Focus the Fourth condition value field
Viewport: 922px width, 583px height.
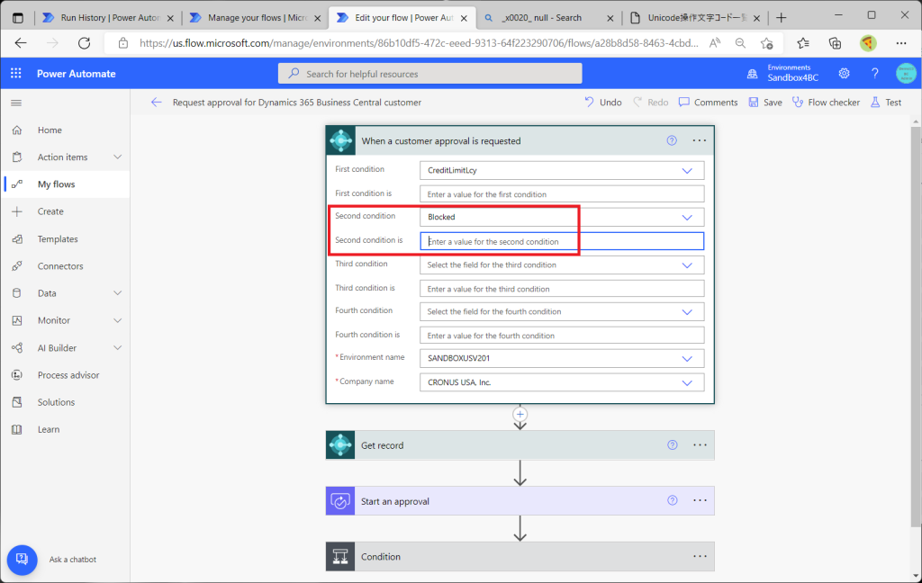562,336
